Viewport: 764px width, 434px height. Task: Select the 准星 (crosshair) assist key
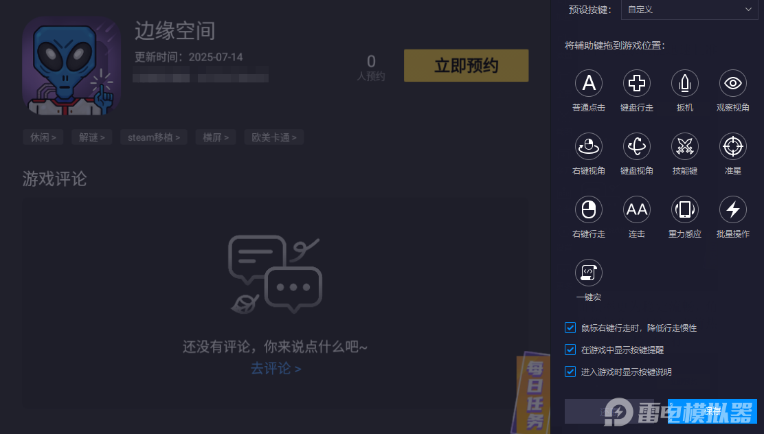pos(732,146)
